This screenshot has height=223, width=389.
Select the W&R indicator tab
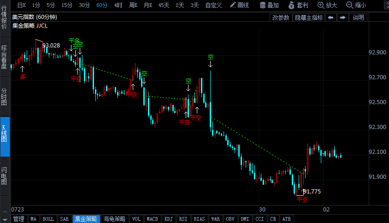215,219
